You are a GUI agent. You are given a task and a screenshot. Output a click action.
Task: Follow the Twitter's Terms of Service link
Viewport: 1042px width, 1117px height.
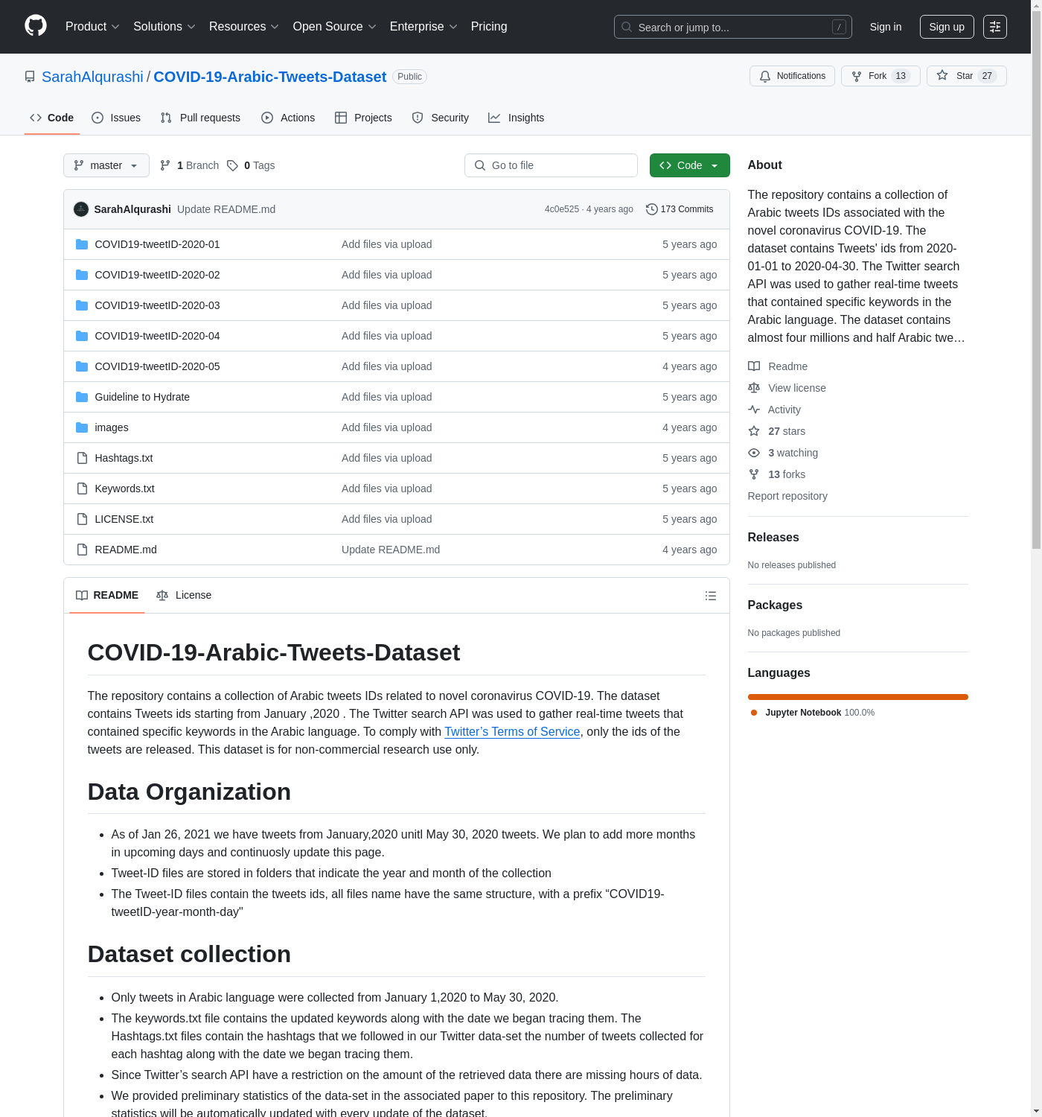click(x=511, y=731)
